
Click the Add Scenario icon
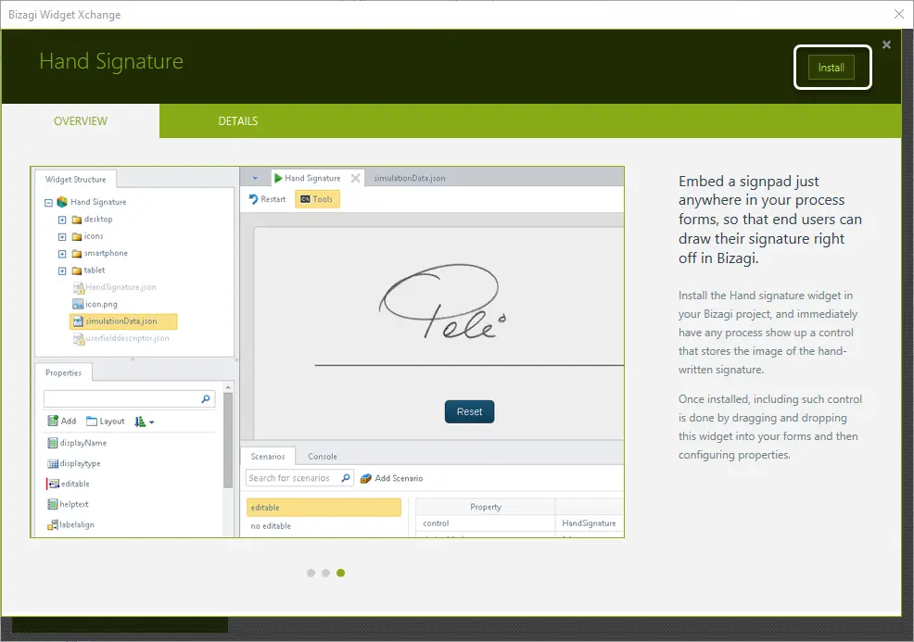(365, 478)
